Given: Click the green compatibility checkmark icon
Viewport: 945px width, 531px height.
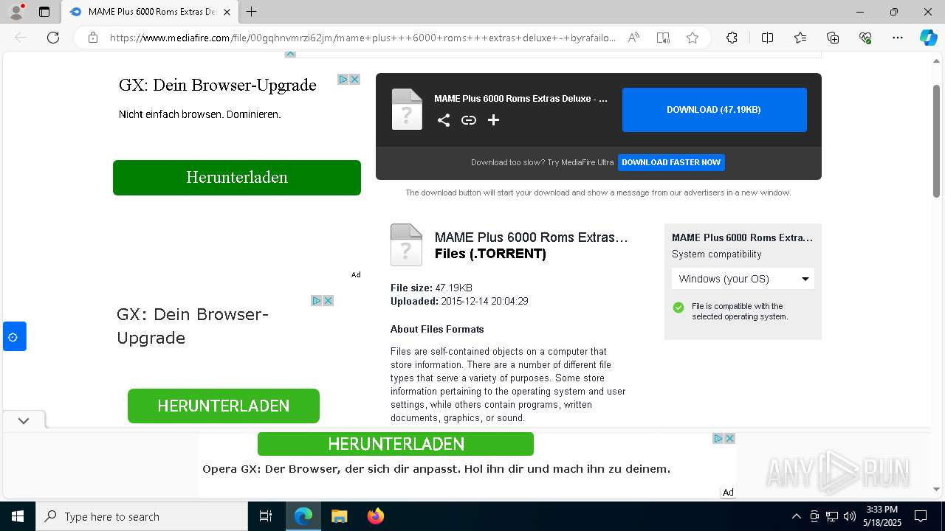Looking at the screenshot, I should click(x=678, y=308).
